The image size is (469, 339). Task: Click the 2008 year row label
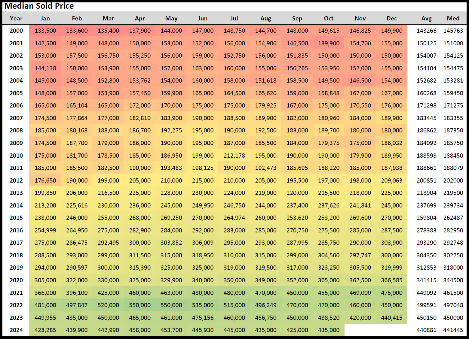(16, 130)
